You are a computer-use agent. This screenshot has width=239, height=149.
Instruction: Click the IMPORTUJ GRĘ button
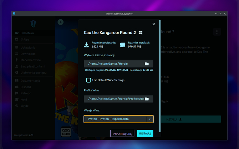pos(122,134)
